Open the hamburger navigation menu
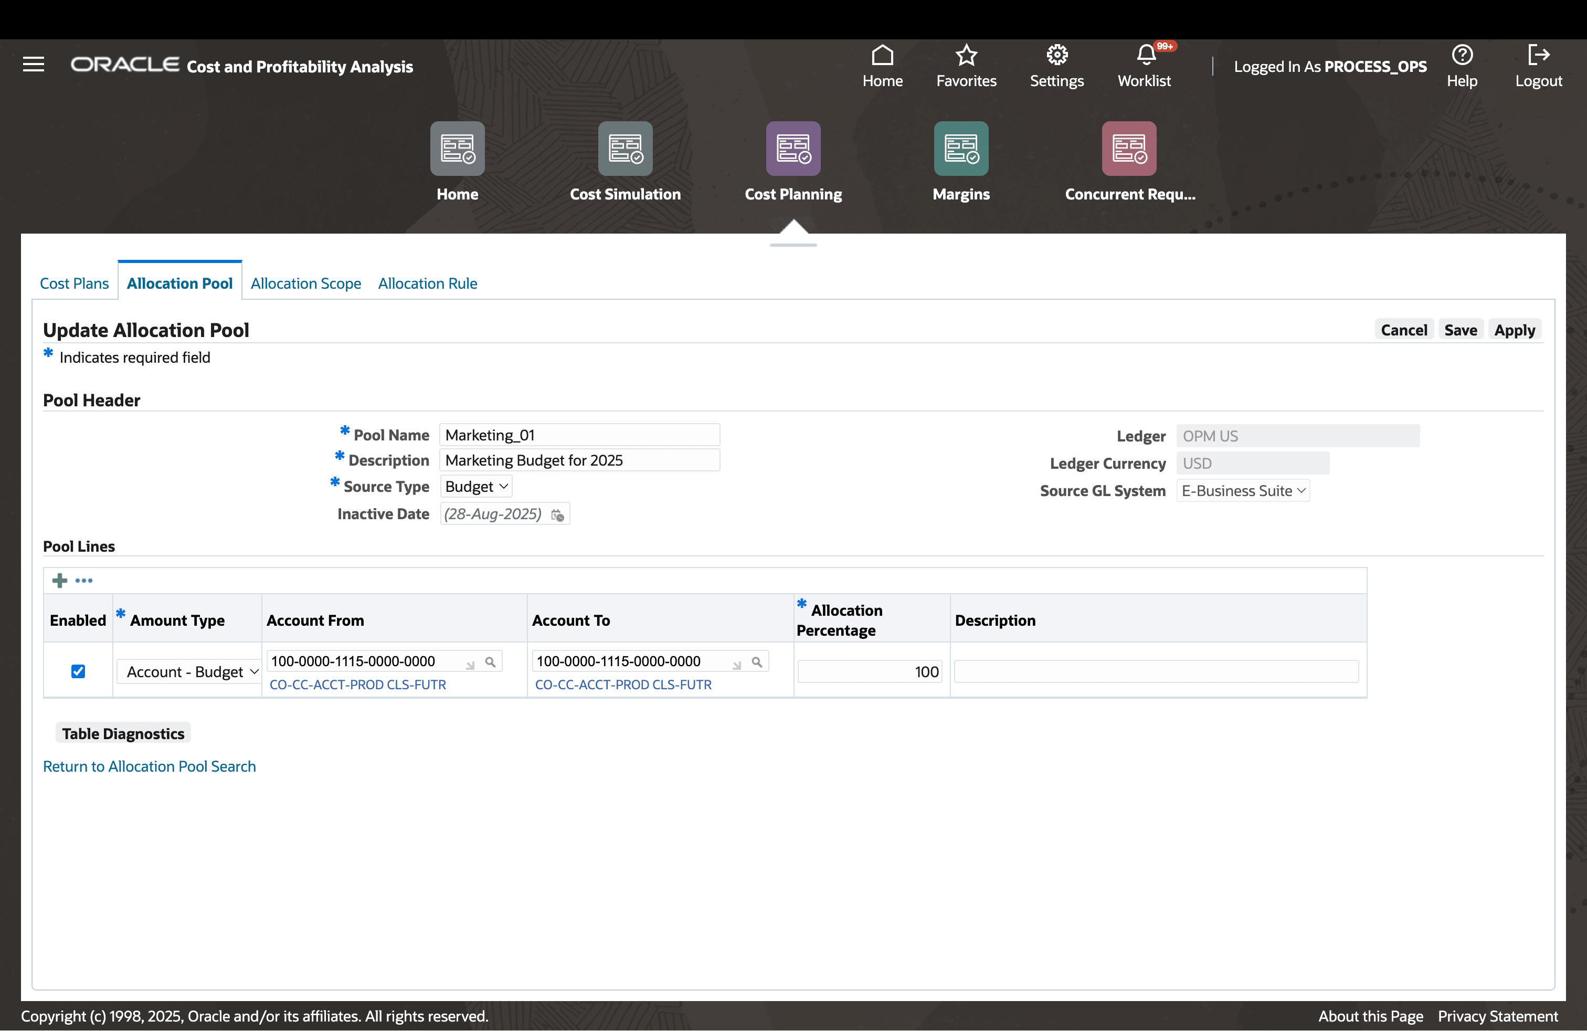 click(x=34, y=65)
